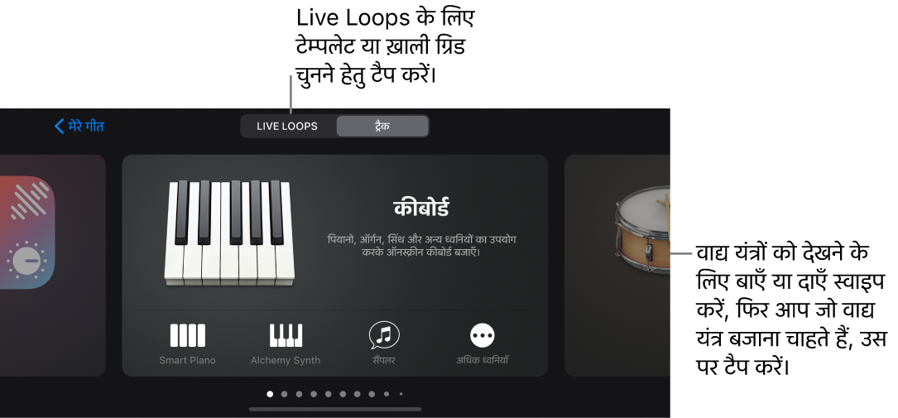Image resolution: width=898 pixels, height=418 pixels.
Task: Click the Smart Piano label
Action: [187, 361]
